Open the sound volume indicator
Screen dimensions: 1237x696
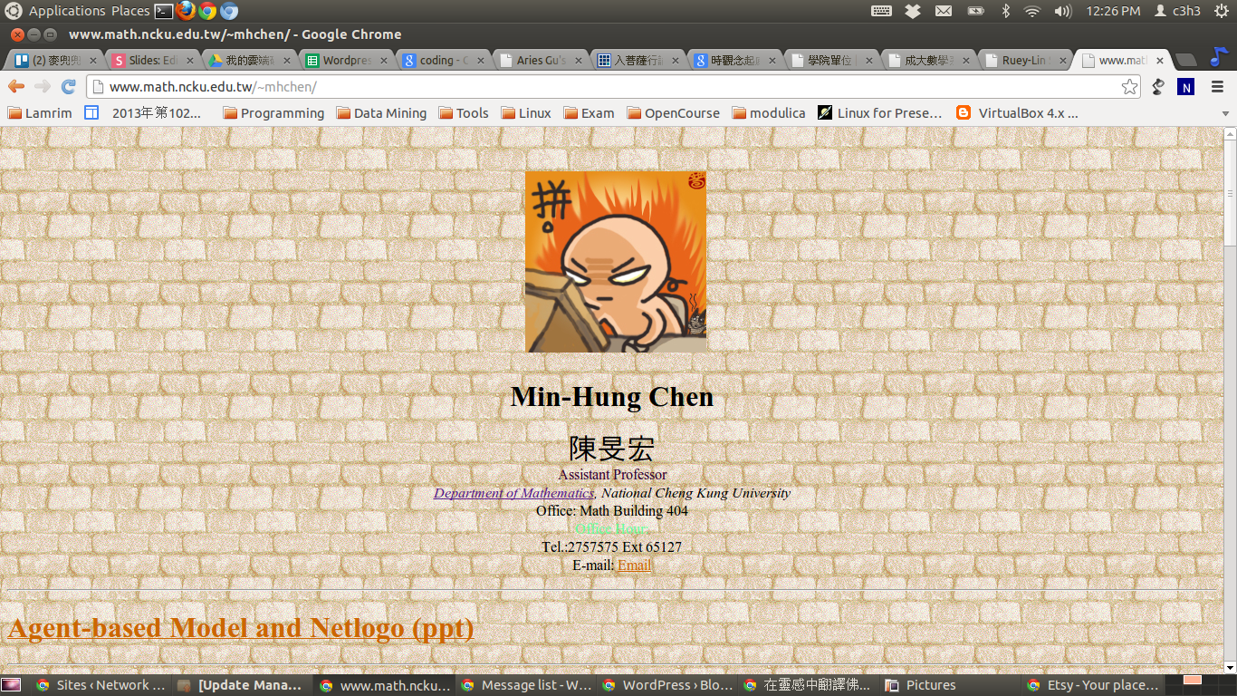[x=1063, y=11]
